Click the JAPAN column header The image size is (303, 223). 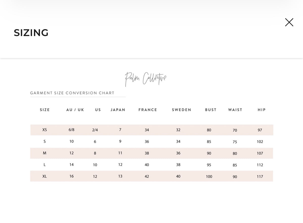[118, 110]
